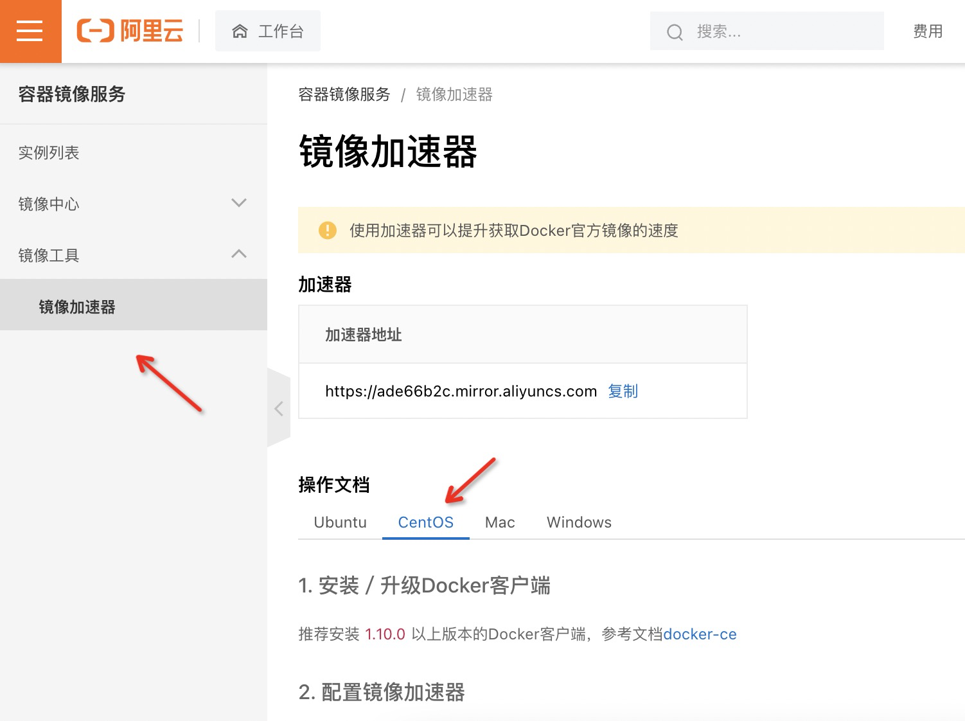Focus the 搜索 search input field
The image size is (965, 721).
click(x=766, y=31)
